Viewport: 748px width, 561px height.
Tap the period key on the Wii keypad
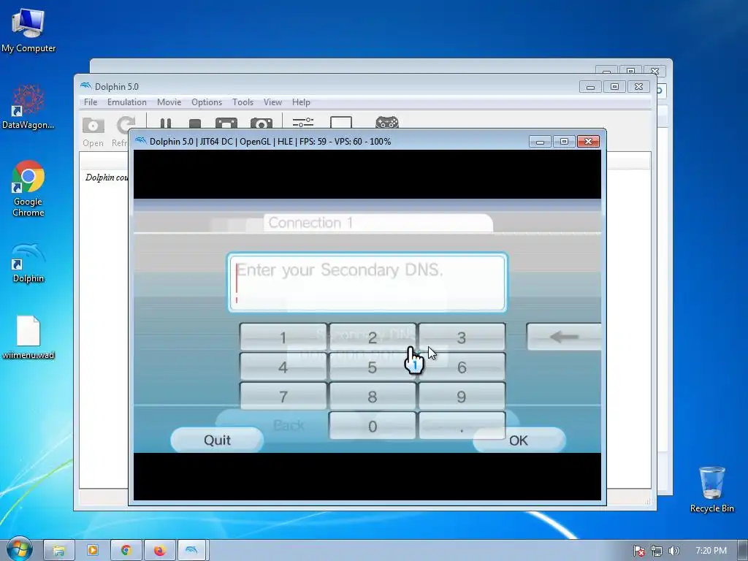tap(462, 426)
